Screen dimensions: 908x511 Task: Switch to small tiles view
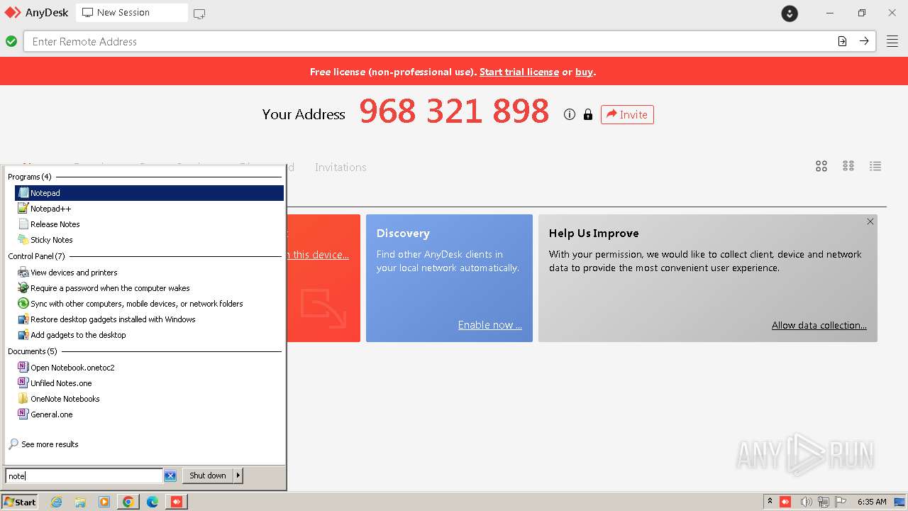tap(848, 166)
